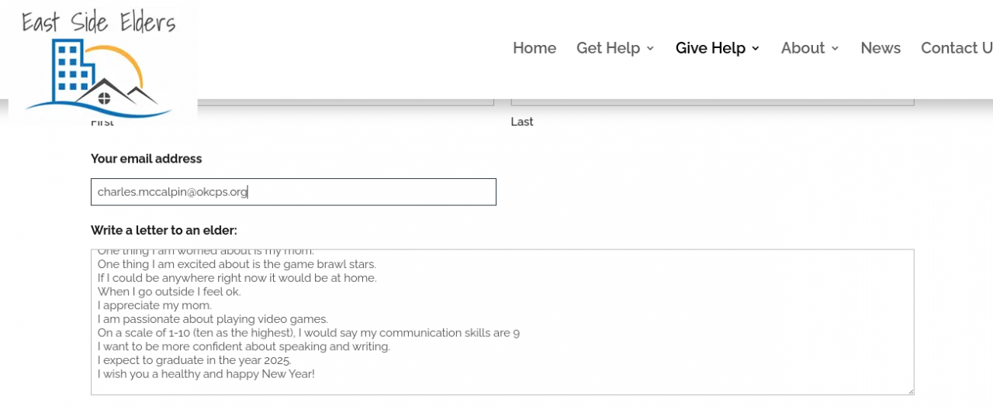993x409 pixels.
Task: Click the 'Your email address' label
Action: 146,159
